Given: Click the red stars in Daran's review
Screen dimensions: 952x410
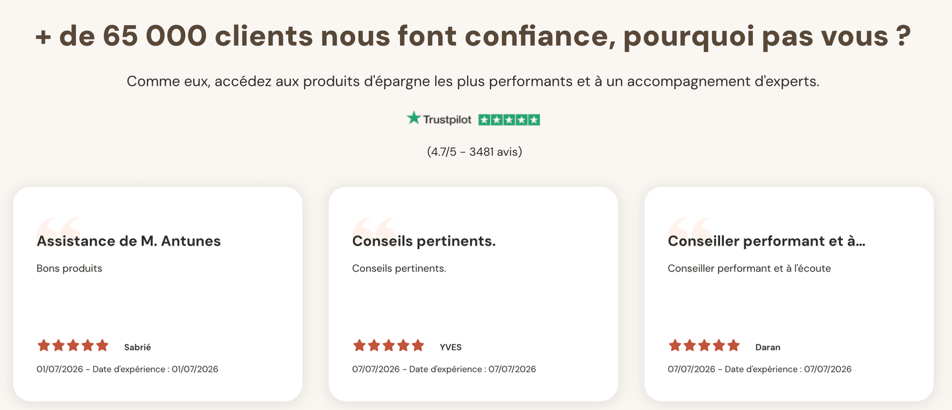Looking at the screenshot, I should click(704, 345).
